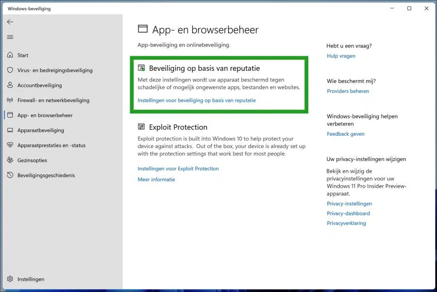The height and width of the screenshot is (292, 437).
Task: Close the Windows-beveiliging window
Action: [426, 8]
